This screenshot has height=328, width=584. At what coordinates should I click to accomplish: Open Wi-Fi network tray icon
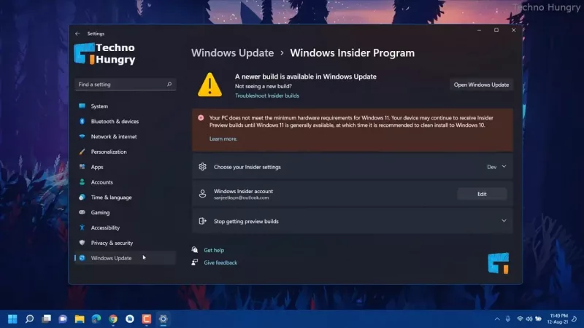click(520, 319)
